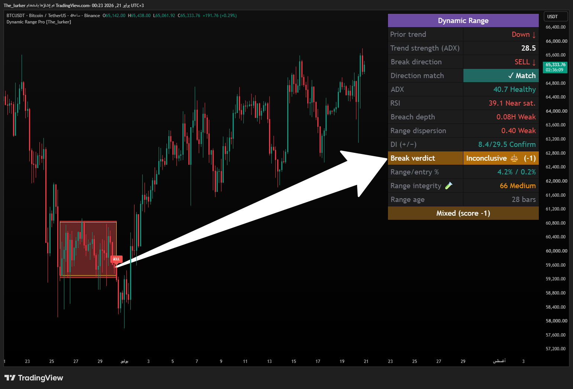The width and height of the screenshot is (573, 389).
Task: Click the Break verdict label
Action: click(412, 158)
